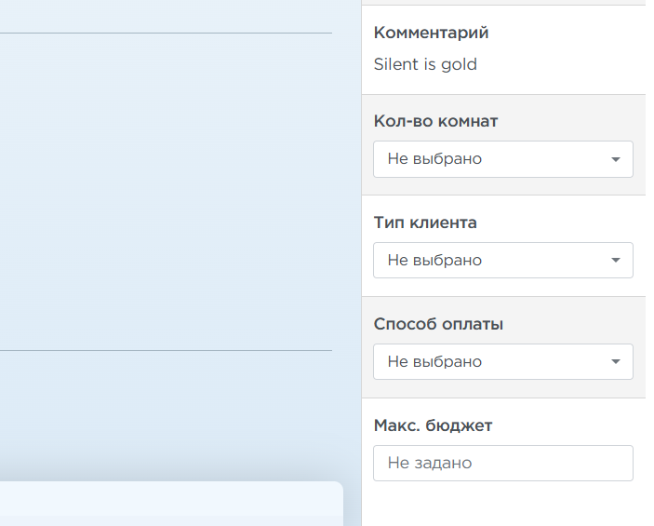
Task: Click the Кол-во комнат dropdown arrow
Action: pos(615,159)
